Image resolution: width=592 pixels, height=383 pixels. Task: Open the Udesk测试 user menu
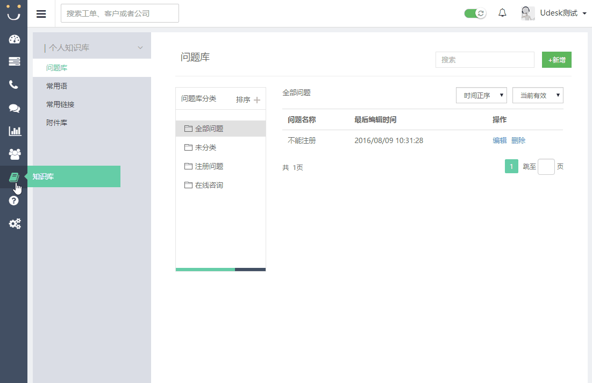[x=557, y=13]
